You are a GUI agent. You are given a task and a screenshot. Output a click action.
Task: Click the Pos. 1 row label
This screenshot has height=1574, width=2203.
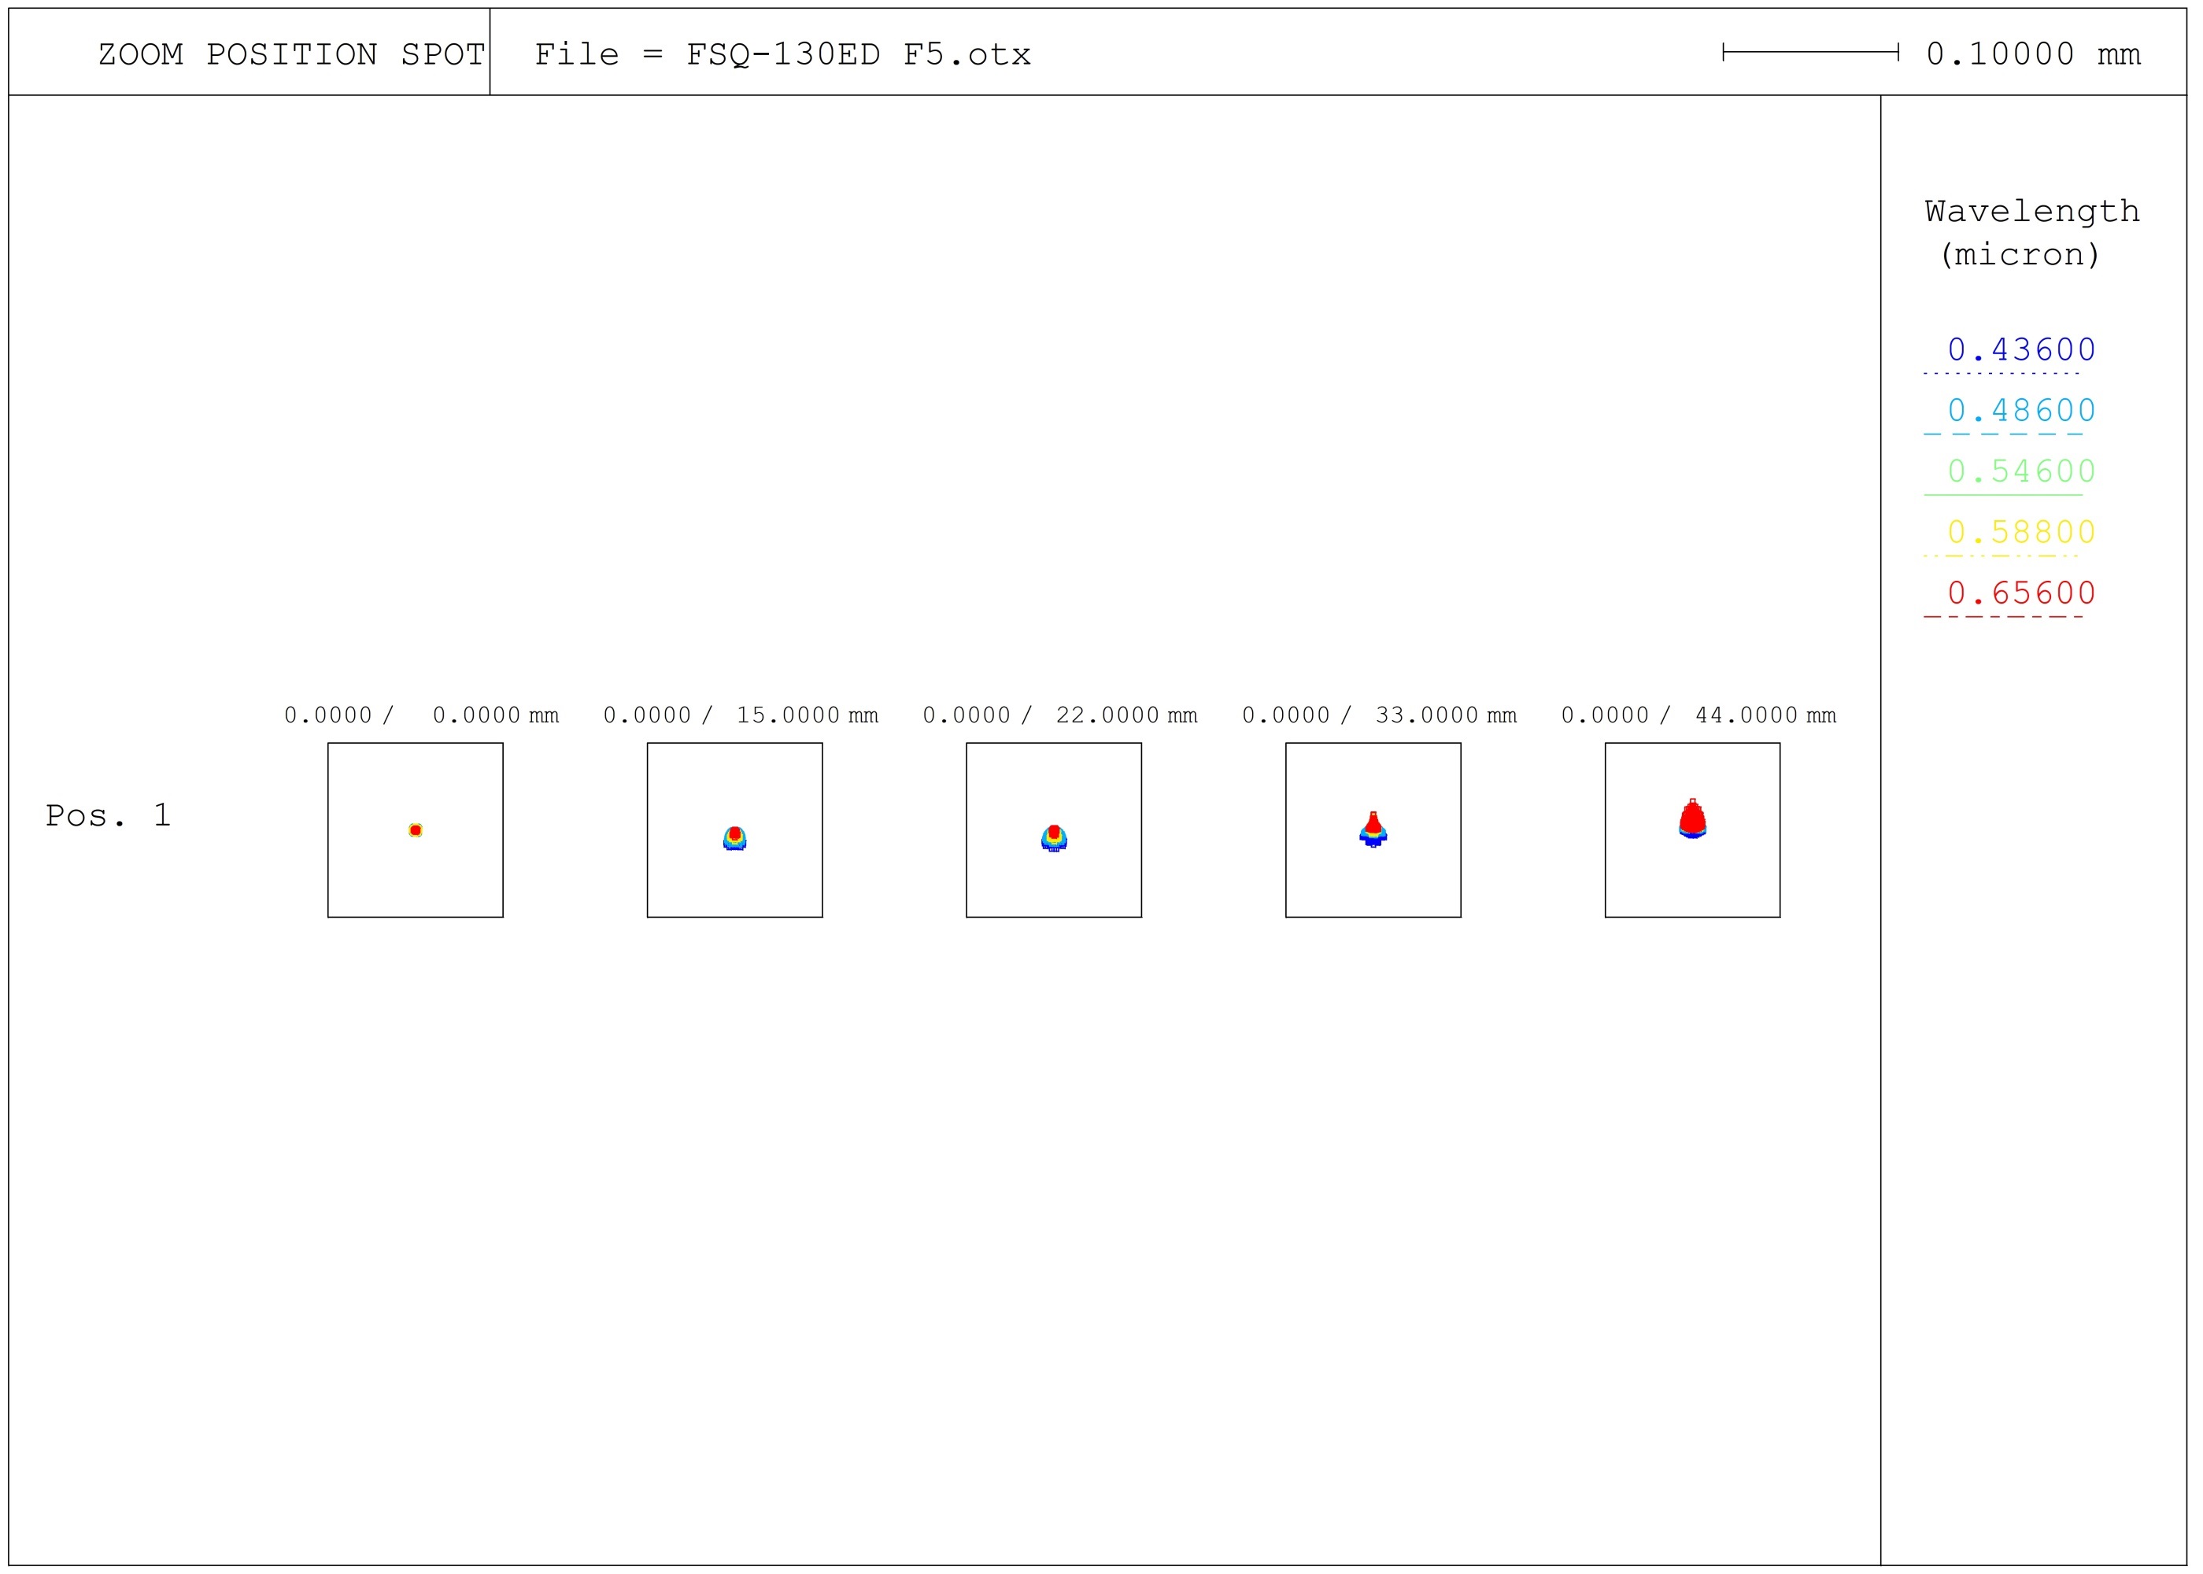click(109, 816)
